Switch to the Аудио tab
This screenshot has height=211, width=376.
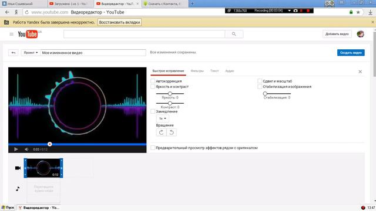point(230,71)
